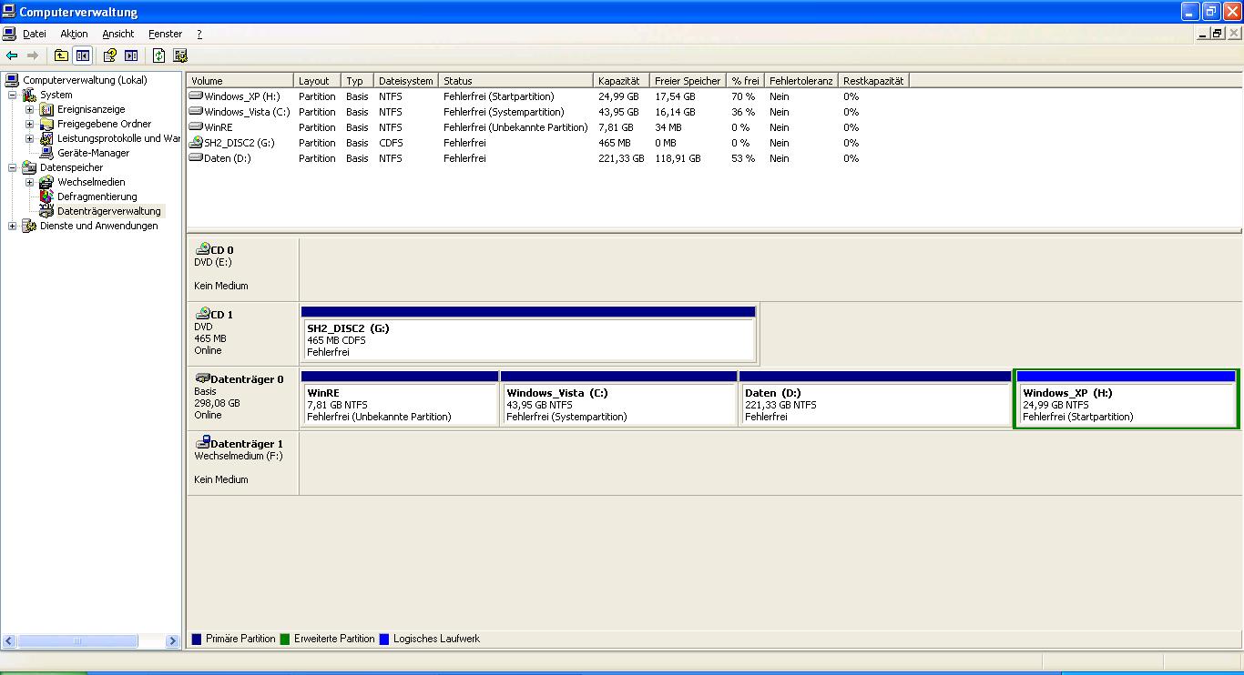This screenshot has height=675, width=1244.
Task: Click the 221,33 GB capacity cell
Action: coord(621,158)
